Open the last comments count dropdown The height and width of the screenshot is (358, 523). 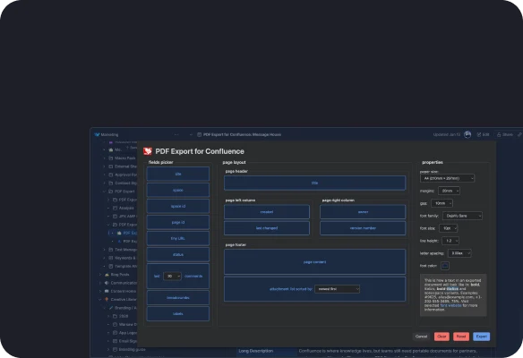coord(172,277)
